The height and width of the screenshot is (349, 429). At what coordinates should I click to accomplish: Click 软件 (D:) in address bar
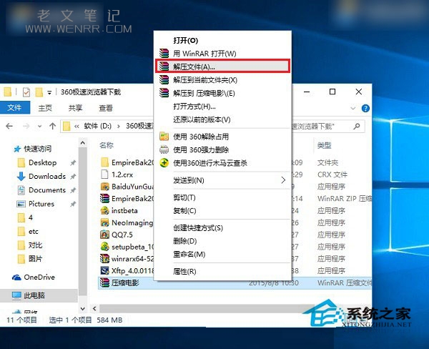(x=97, y=126)
